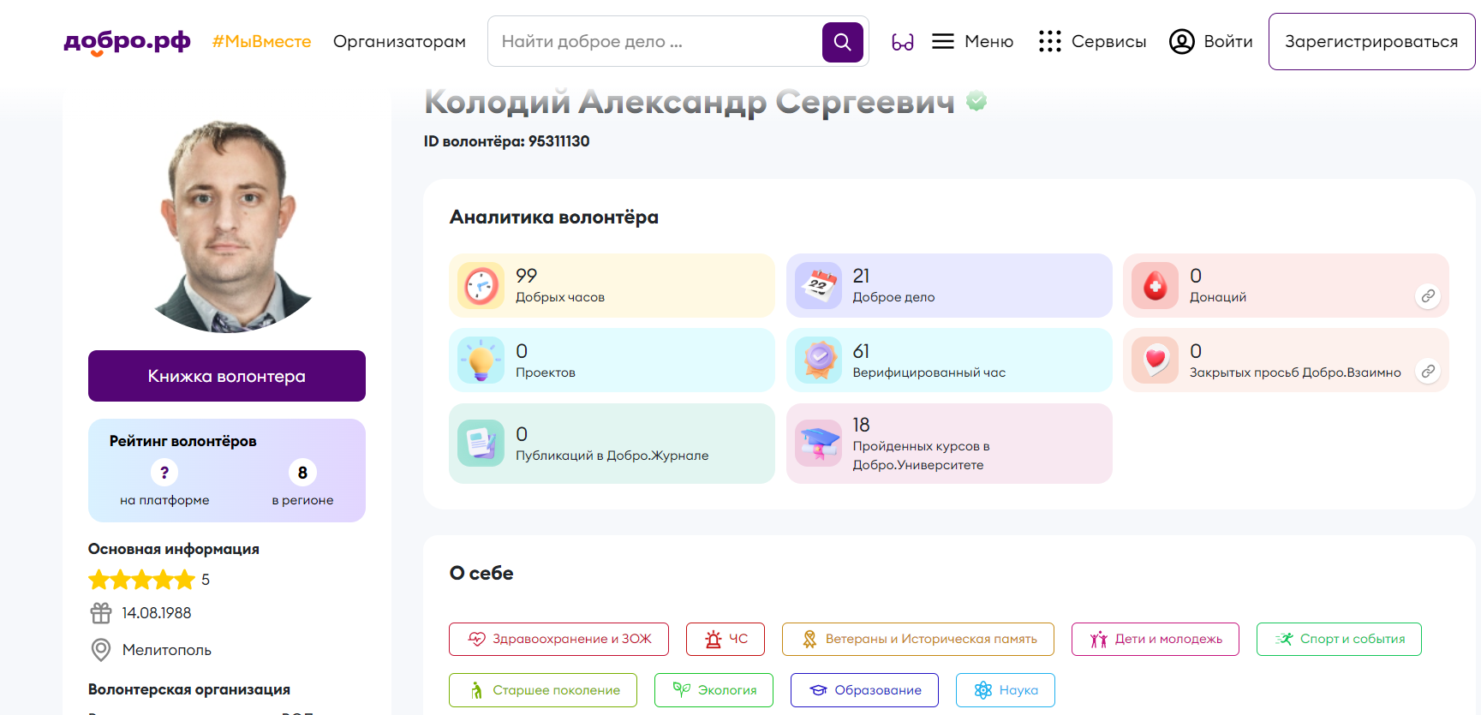Click the clock icon for Добрых часов
Screen dimensions: 1481x715
pyautogui.click(x=481, y=285)
